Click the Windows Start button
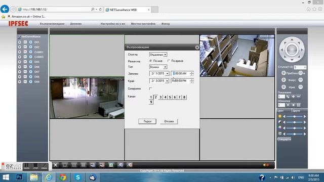 pos(6,177)
